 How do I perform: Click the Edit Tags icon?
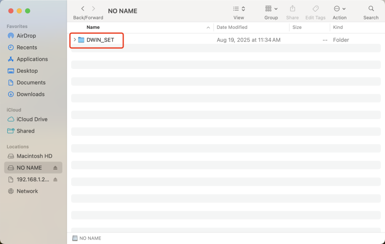315,9
